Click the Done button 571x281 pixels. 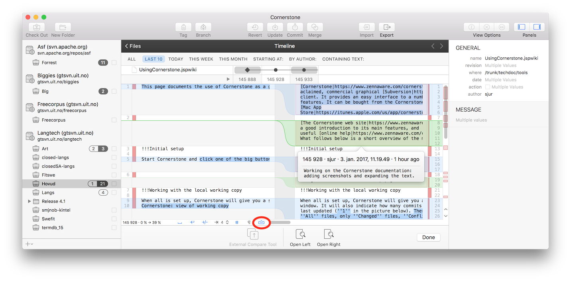(x=429, y=237)
